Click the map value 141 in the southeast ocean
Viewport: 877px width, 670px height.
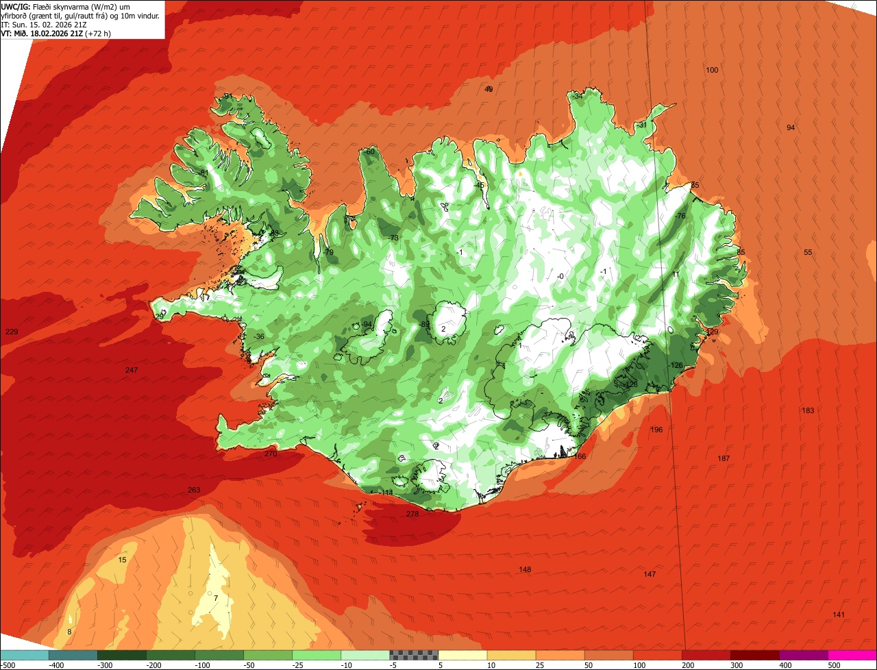(x=839, y=615)
